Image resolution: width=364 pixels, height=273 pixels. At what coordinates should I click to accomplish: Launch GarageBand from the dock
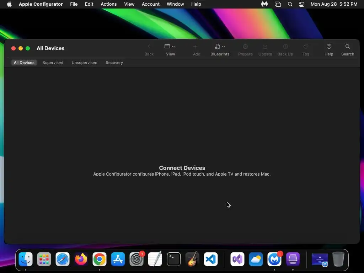(192, 259)
